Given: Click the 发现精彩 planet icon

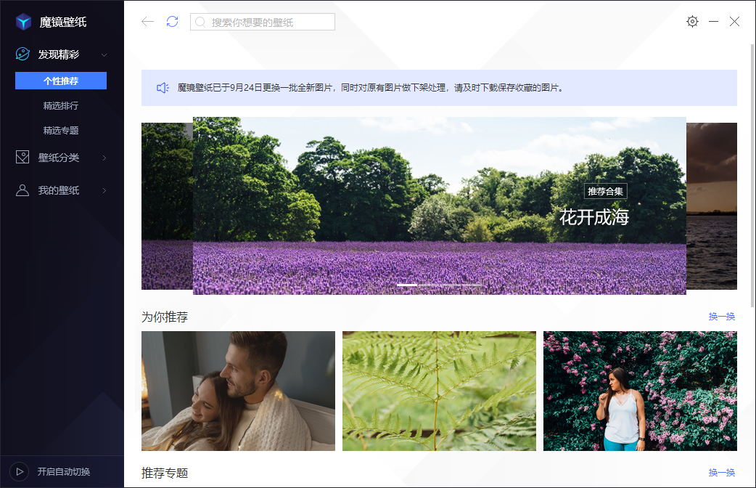Looking at the screenshot, I should [x=22, y=54].
